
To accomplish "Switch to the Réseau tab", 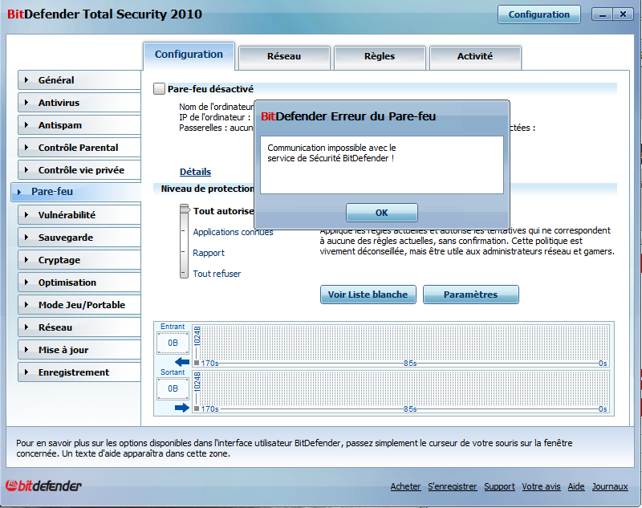I will (x=284, y=56).
